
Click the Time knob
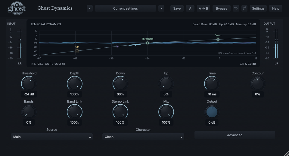coord(212,84)
